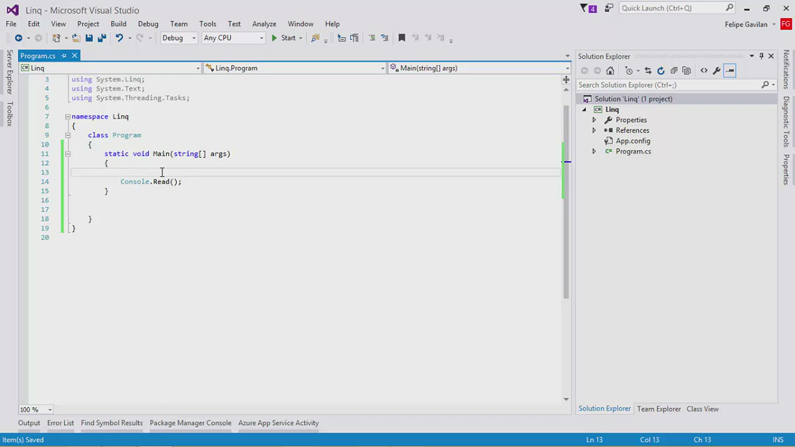Undo the last action with the Undo icon
The image size is (795, 447).
point(119,38)
